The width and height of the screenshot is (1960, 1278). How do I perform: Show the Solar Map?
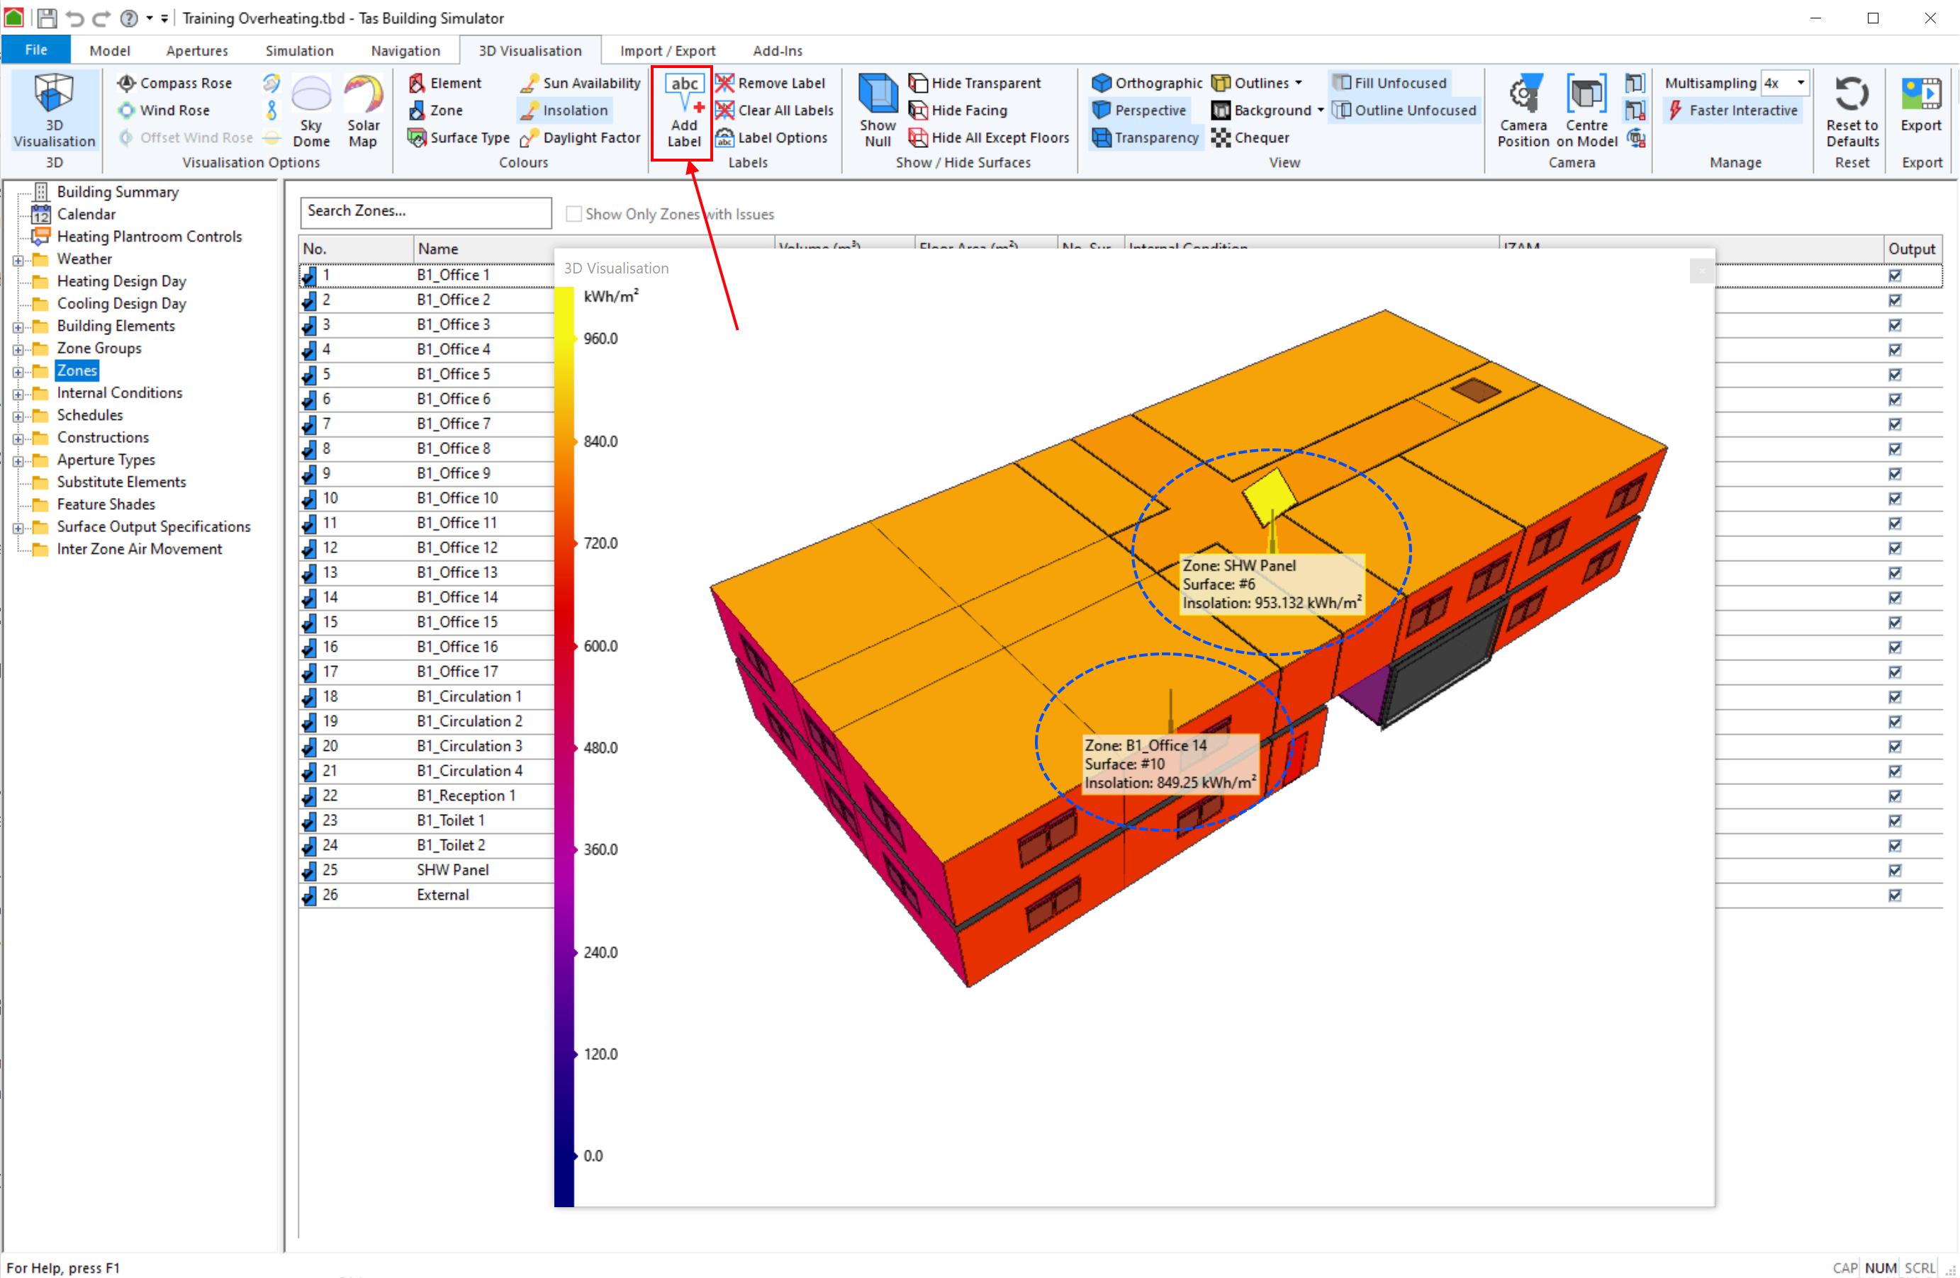click(x=363, y=111)
